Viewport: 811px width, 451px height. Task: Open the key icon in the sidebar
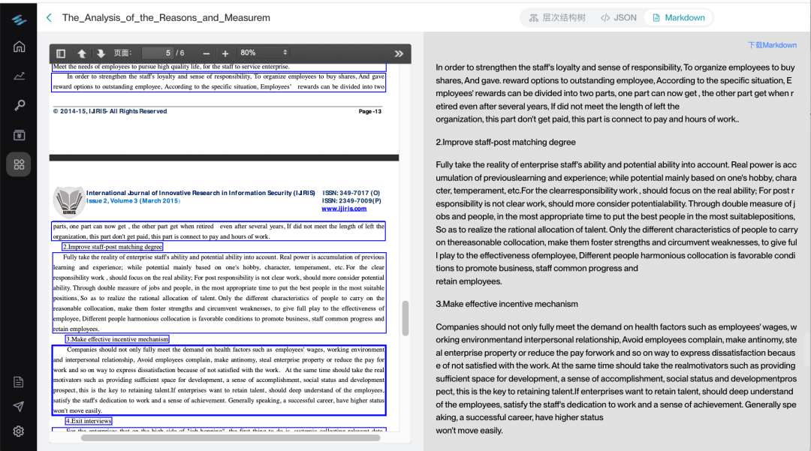pos(19,105)
